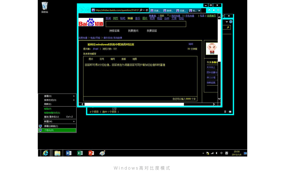Viewport: 285px width, 171px height.
Task: Open File Explorer from taskbar
Action: click(57, 153)
